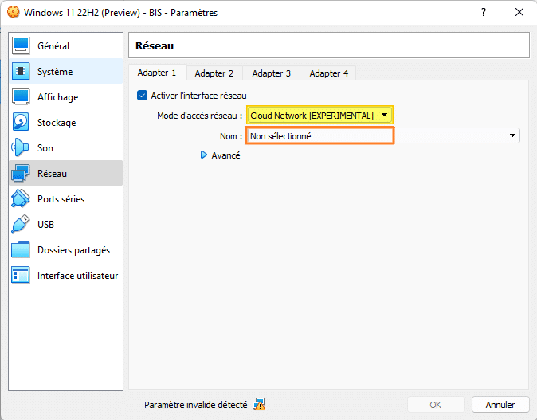Expand the Avancé section
Viewport: 537px width, 420px height.
204,155
